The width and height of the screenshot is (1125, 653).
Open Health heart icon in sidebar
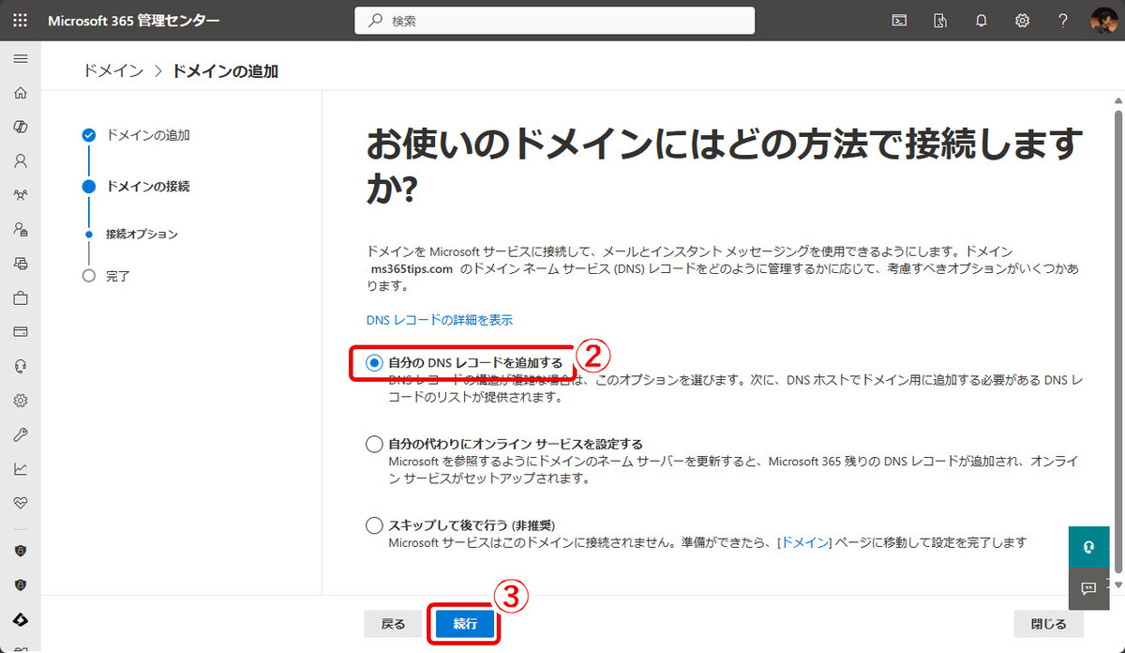click(21, 503)
